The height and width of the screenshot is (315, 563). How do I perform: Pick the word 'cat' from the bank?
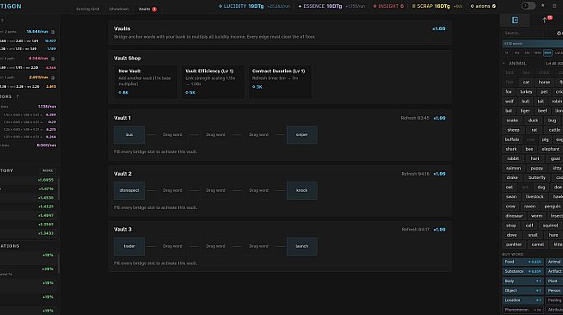[x=526, y=82]
